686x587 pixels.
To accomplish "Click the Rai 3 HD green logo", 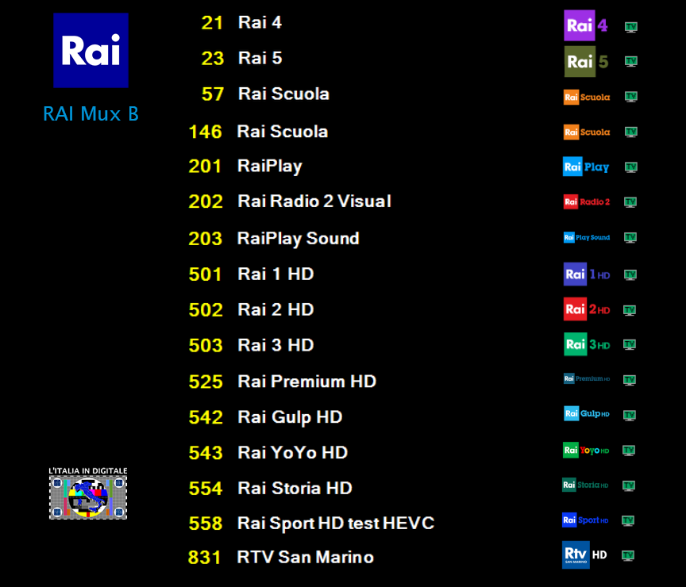I will click(586, 345).
